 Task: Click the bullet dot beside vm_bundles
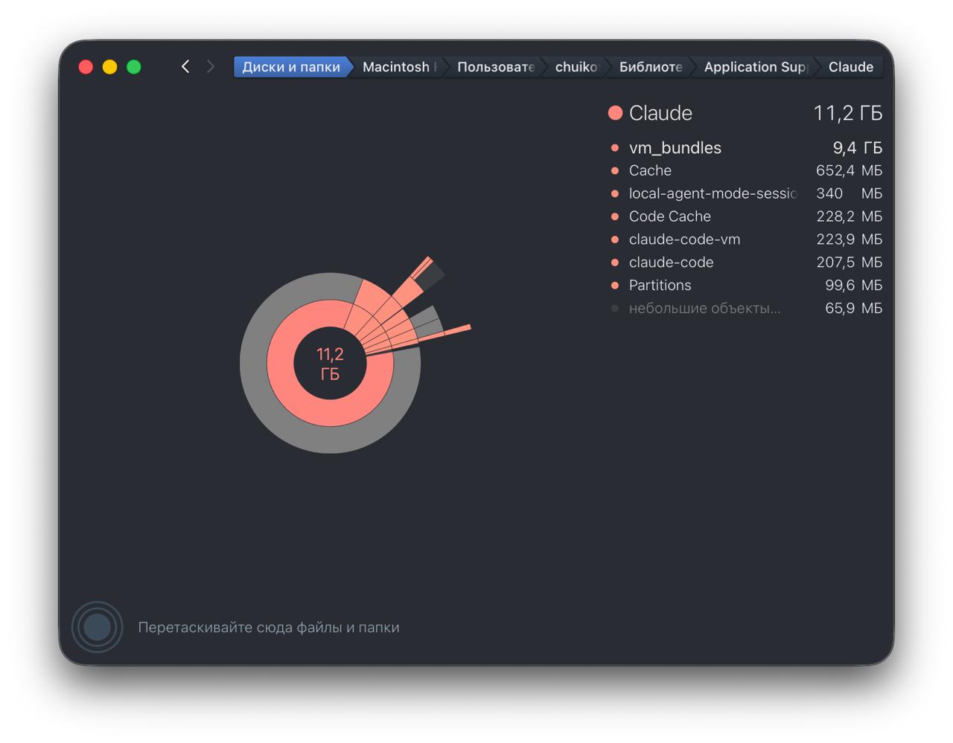(x=614, y=148)
